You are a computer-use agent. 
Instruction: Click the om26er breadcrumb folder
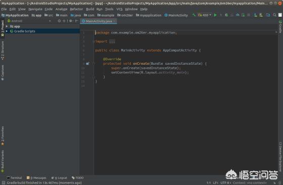click(125, 15)
